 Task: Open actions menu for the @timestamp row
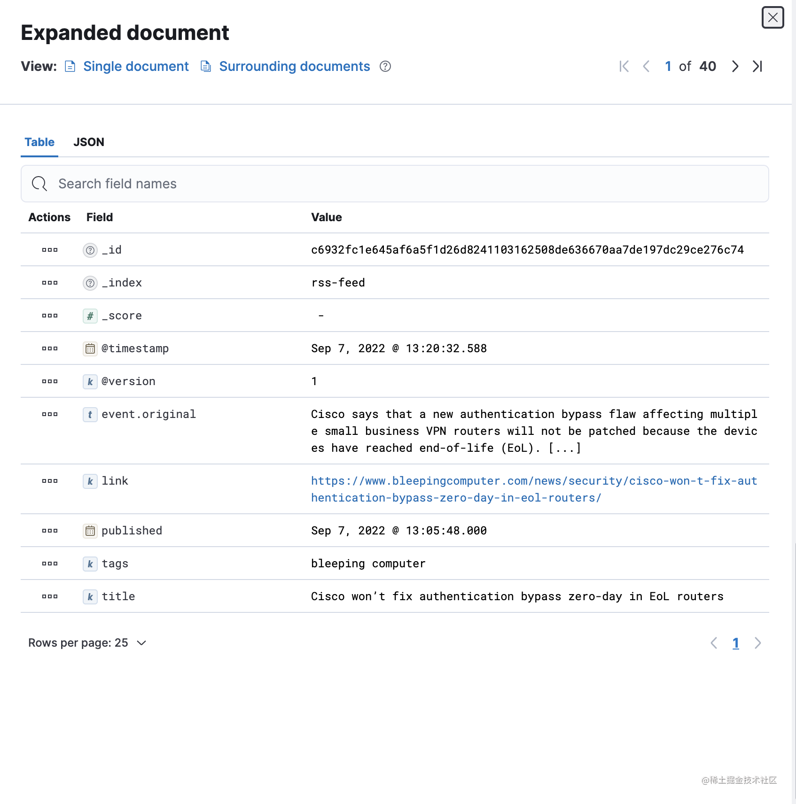pyautogui.click(x=50, y=348)
